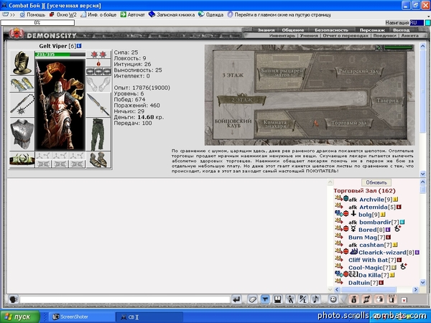This screenshot has width=431, height=323.
Task: Open the Умения submenu item
Action: 309,36
